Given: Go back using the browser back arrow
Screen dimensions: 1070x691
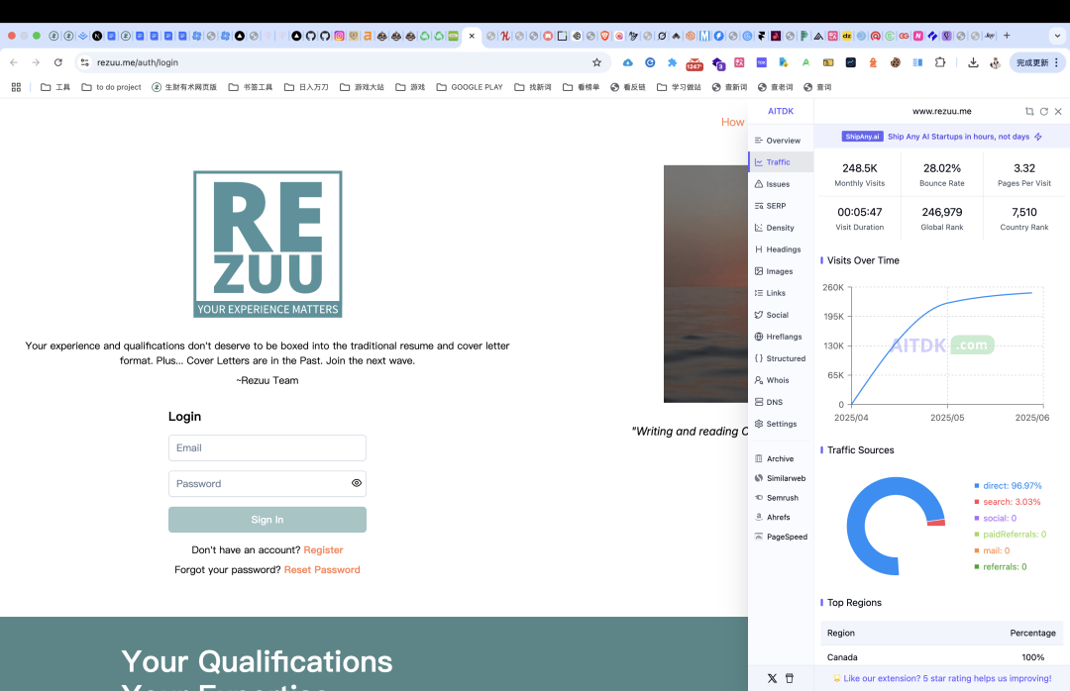Looking at the screenshot, I should click(14, 62).
